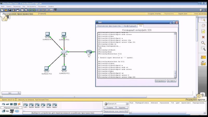Select the Hubs device category icon
Viewport: 208px width, 117px height.
(x=11, y=104)
